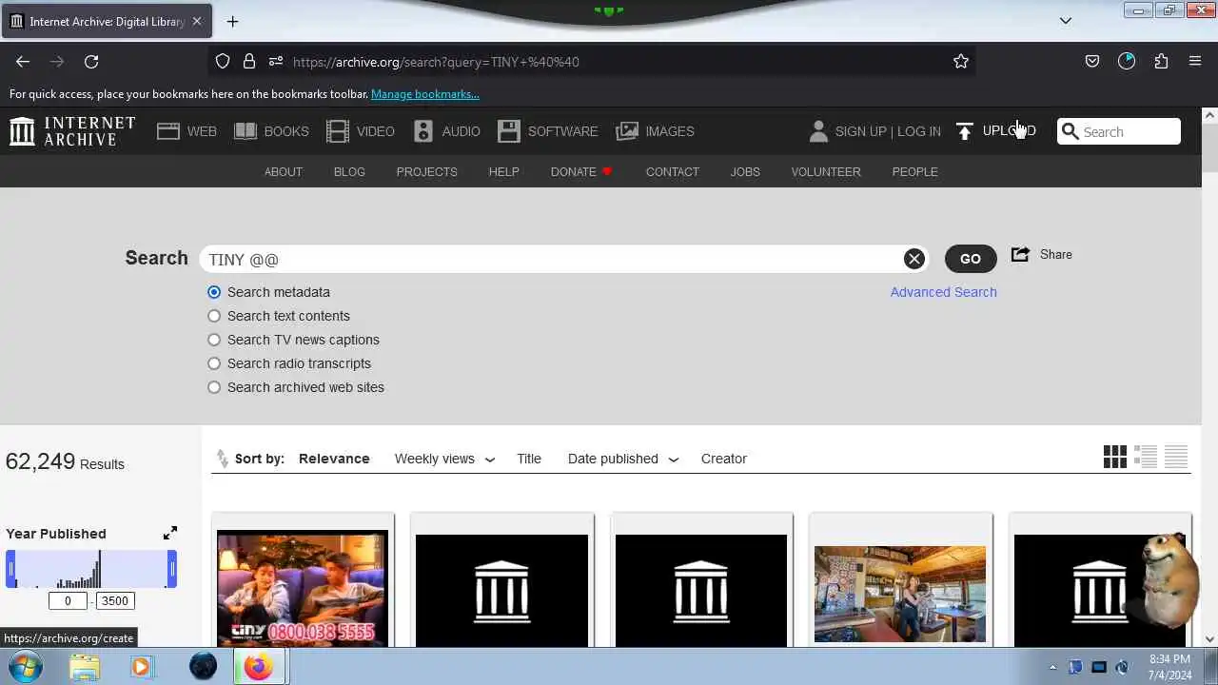List all open tabs dropdown
This screenshot has width=1218, height=685.
pyautogui.click(x=1066, y=21)
